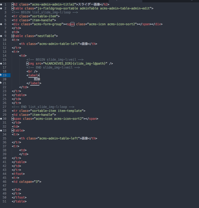199x208 pixels.
Task: Click the closing tr tag on line 26
Action: tap(16, 103)
